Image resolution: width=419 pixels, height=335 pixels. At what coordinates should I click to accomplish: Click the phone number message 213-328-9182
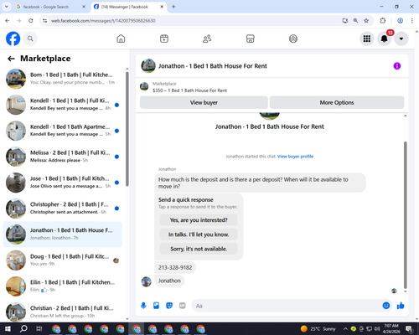[175, 267]
